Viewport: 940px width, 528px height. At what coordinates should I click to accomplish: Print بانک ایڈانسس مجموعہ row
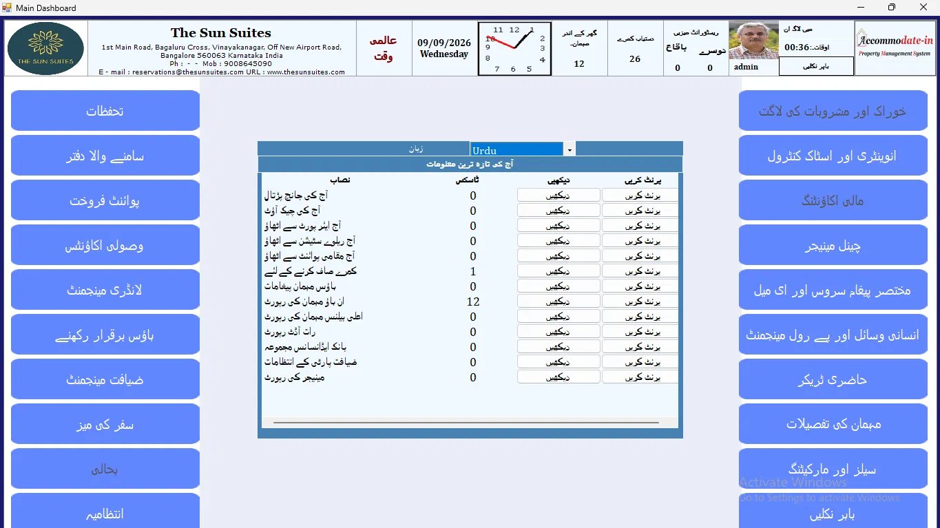click(x=640, y=347)
